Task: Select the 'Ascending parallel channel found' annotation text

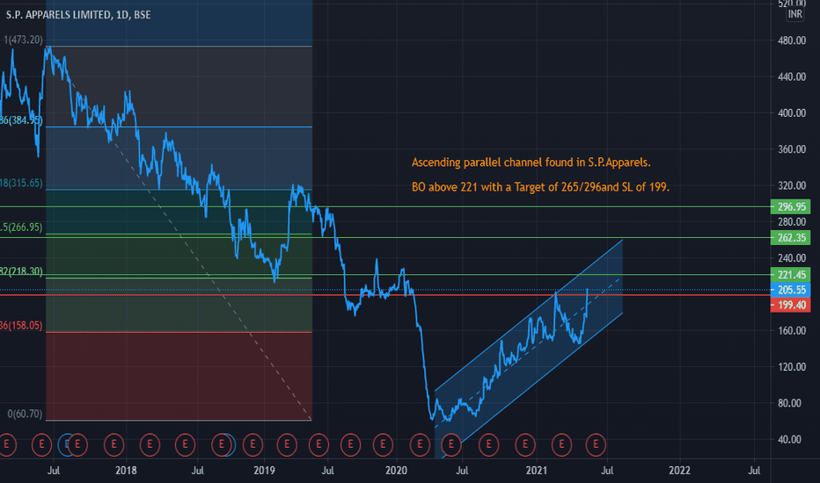Action: [531, 162]
